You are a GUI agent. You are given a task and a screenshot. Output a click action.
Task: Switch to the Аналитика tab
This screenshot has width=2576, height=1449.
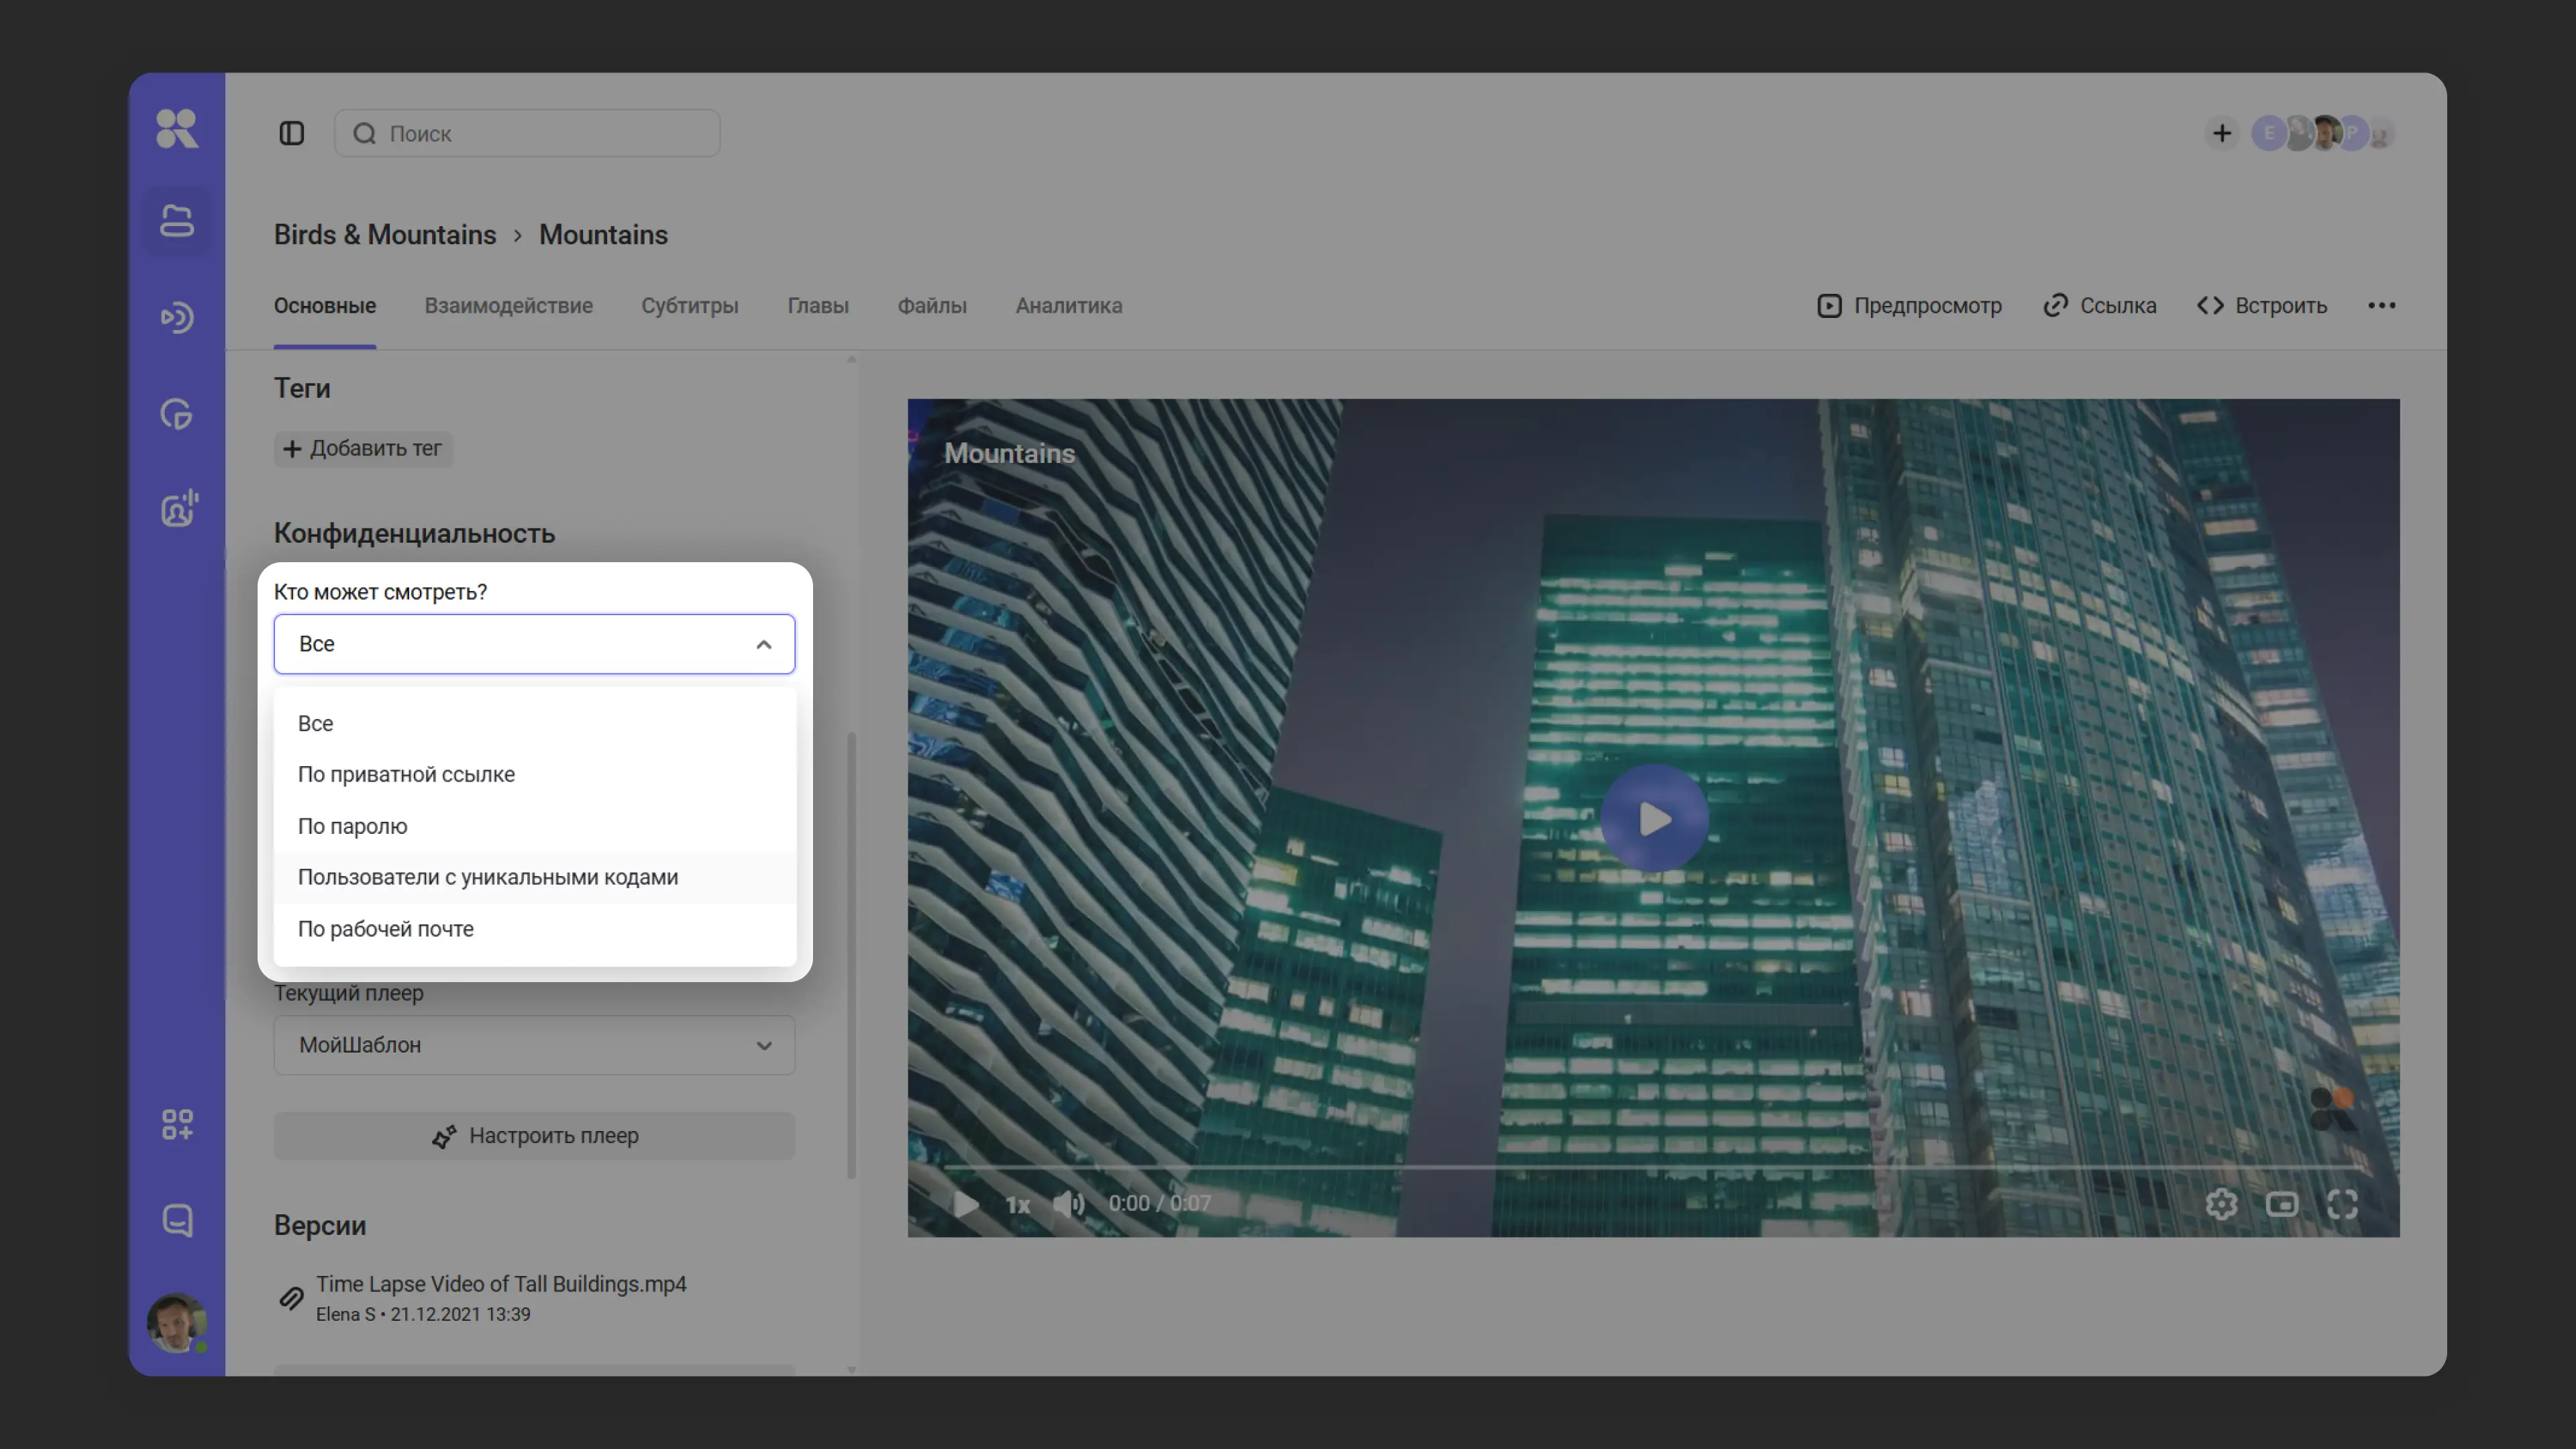pos(1068,306)
